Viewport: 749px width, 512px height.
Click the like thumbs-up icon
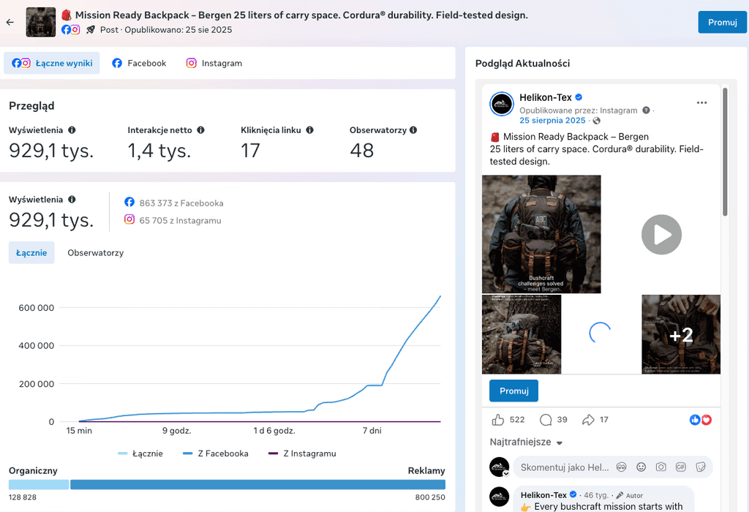pos(497,420)
